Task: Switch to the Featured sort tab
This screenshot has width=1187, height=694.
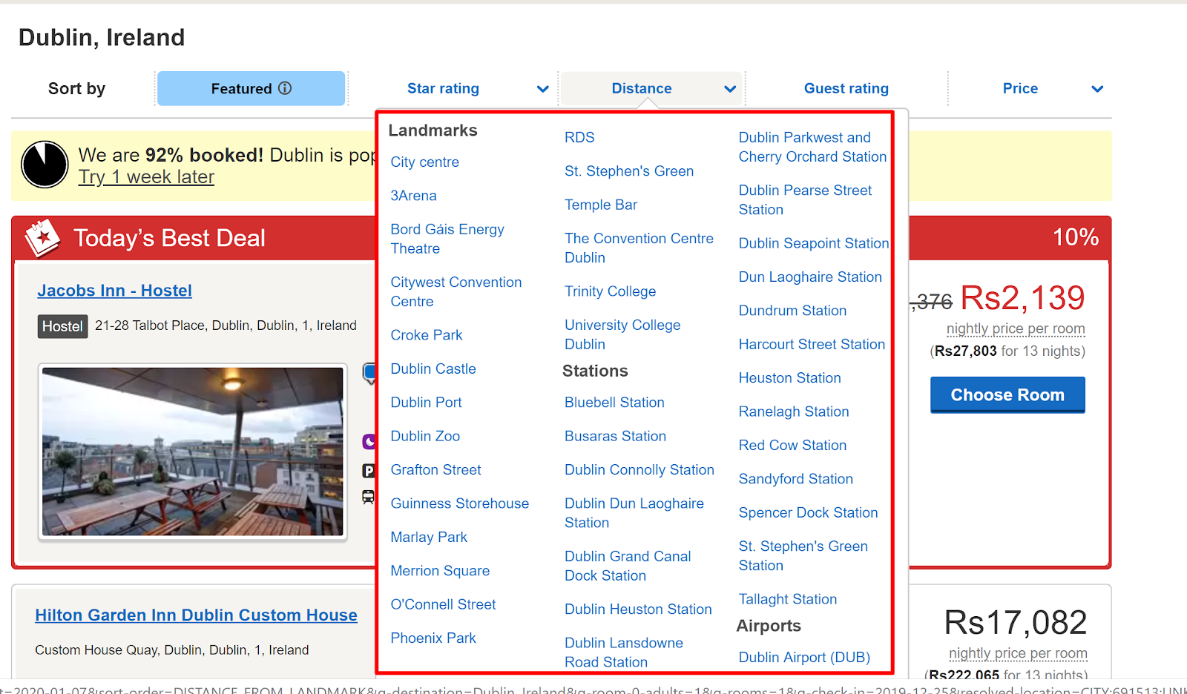Action: (251, 88)
